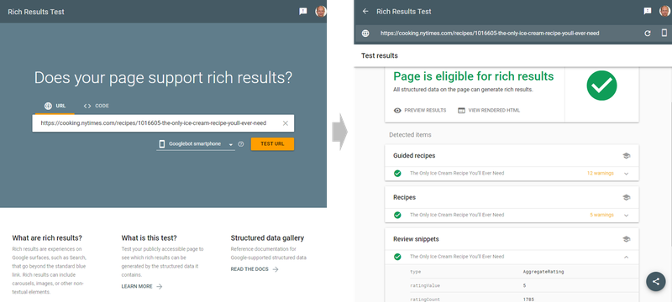Open feedback icon in right results header
Image resolution: width=672 pixels, height=302 pixels.
pos(648,12)
